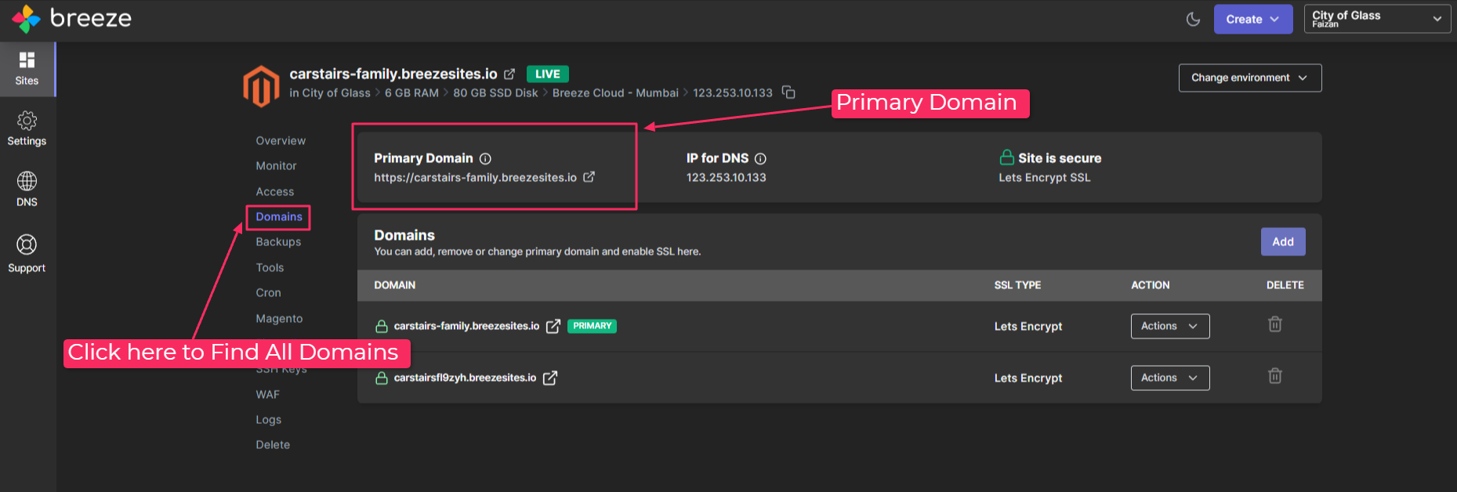Image resolution: width=1457 pixels, height=492 pixels.
Task: Toggle dark mode moon icon
Action: point(1193,19)
